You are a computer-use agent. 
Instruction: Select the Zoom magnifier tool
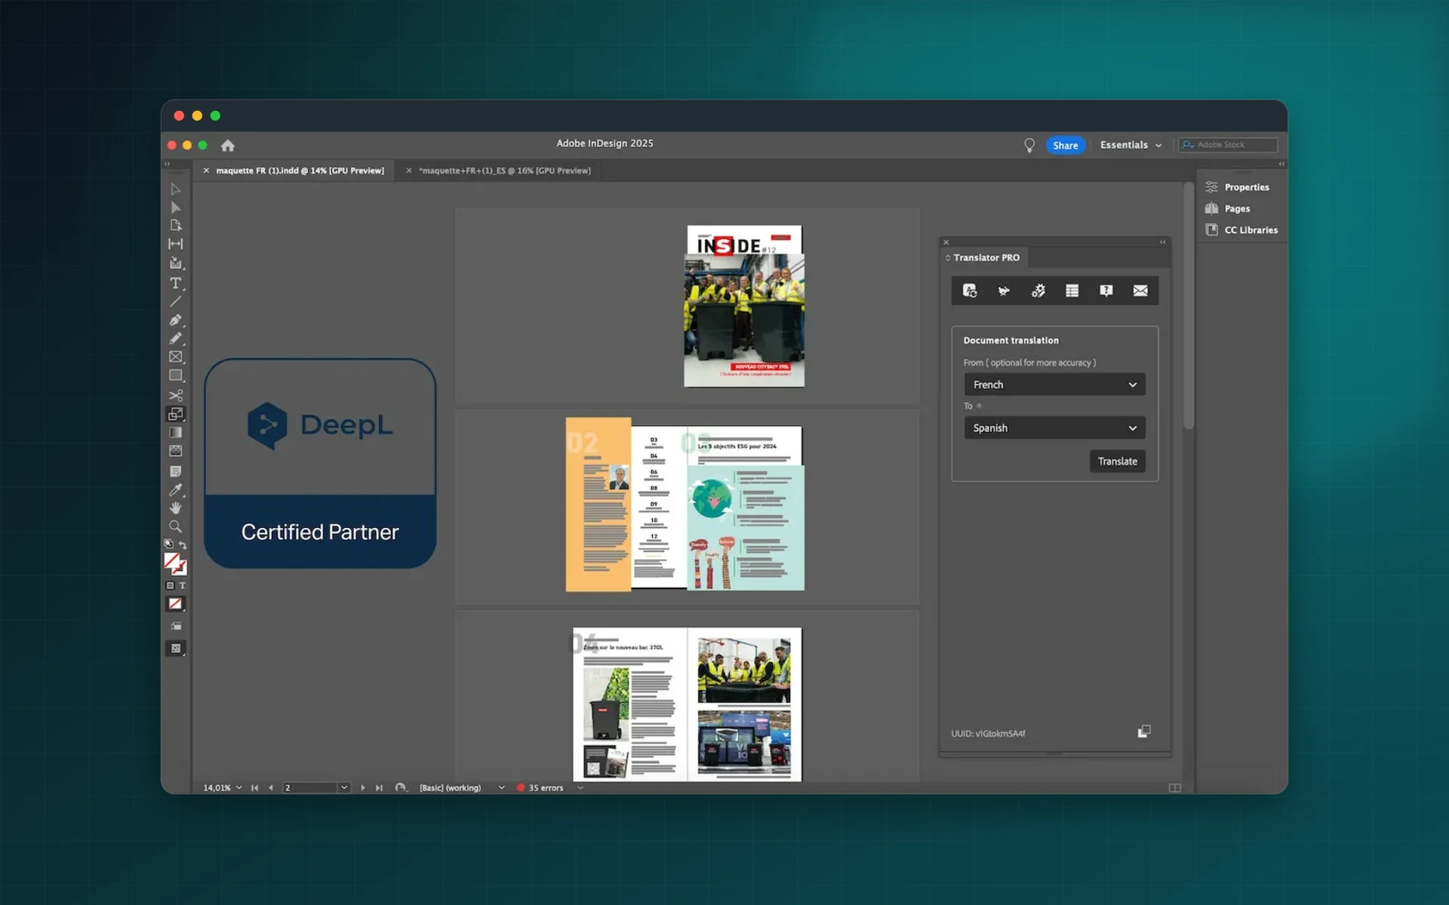175,526
